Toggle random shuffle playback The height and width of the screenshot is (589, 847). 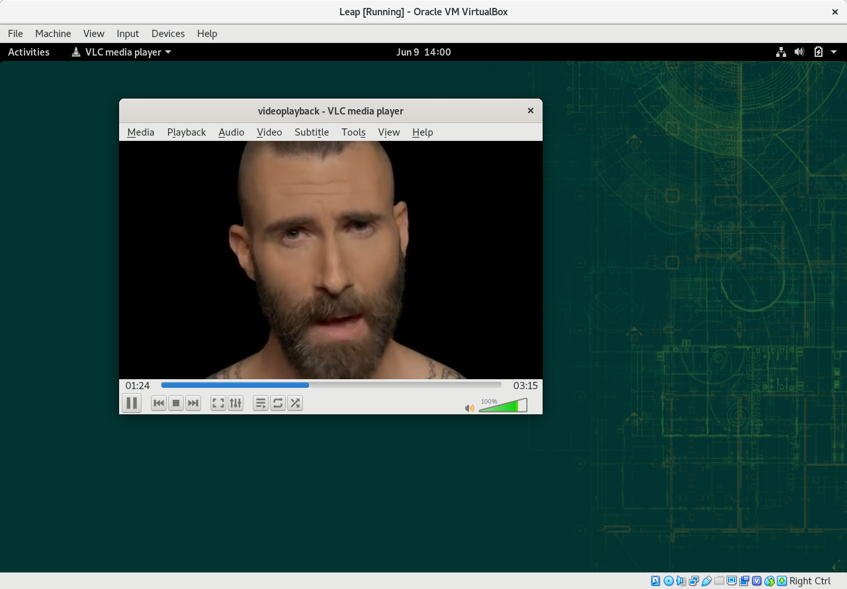(x=295, y=403)
